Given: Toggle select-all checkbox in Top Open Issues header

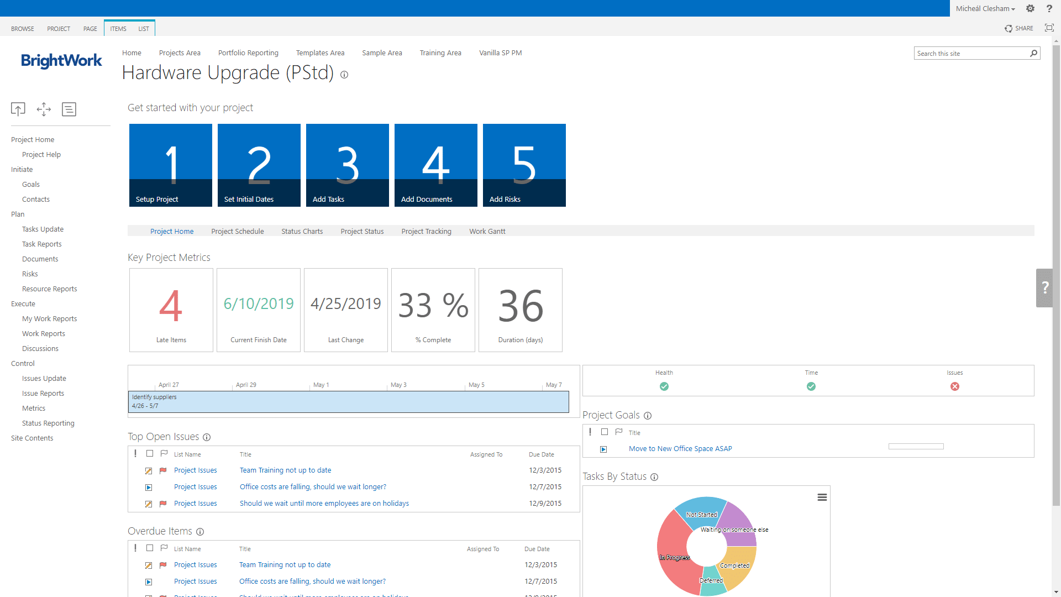Looking at the screenshot, I should coord(150,454).
